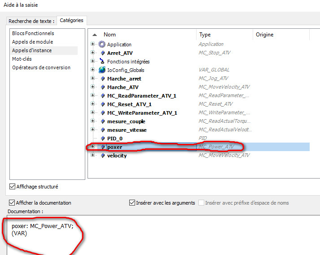Viewport: 320px width, 255px height.
Task: Toggle the Affichage structuré checkbox
Action: pos(12,187)
